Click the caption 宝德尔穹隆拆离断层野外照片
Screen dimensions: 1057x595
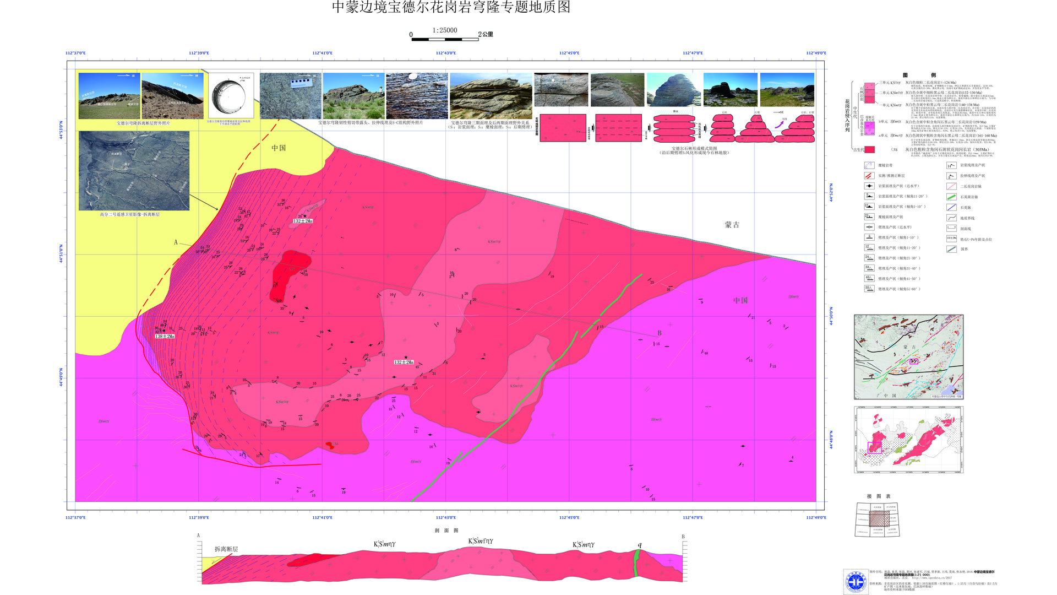click(x=143, y=123)
